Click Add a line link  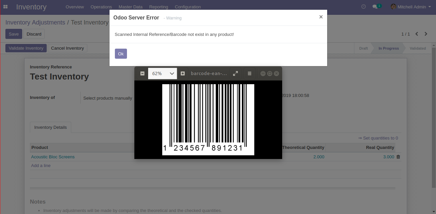(41, 165)
